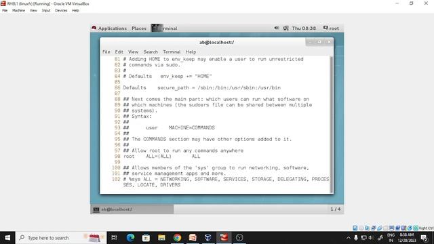This screenshot has width=434, height=244.
Task: Open VirtualBox Devices menu
Action: click(61, 11)
